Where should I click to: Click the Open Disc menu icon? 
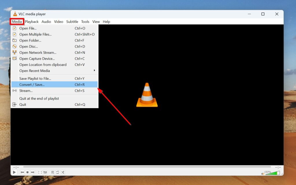pos(15,46)
